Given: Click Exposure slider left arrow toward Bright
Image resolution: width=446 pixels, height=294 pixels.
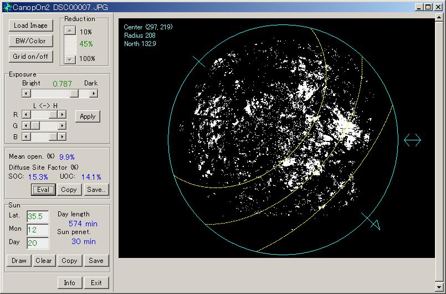Looking at the screenshot, I should tap(26, 93).
